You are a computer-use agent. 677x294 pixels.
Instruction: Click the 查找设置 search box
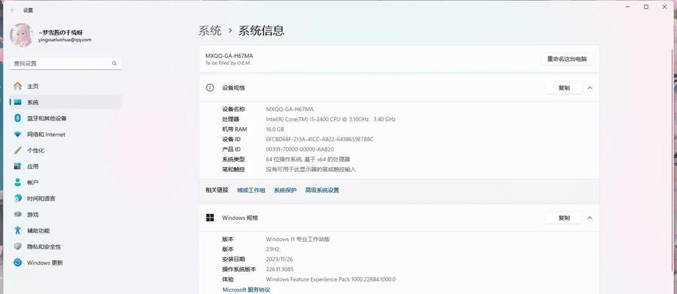tap(65, 63)
